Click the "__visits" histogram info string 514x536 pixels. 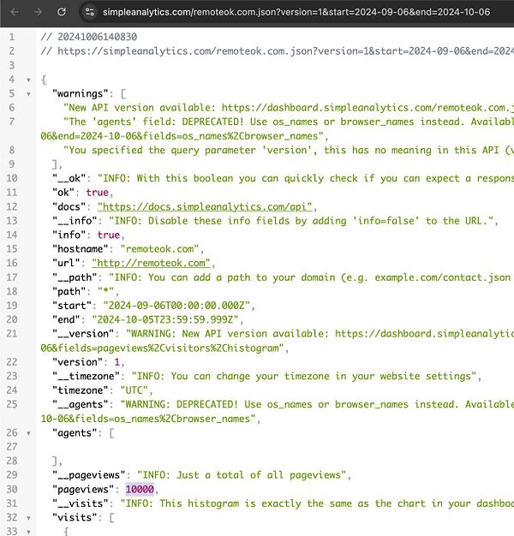point(317,503)
